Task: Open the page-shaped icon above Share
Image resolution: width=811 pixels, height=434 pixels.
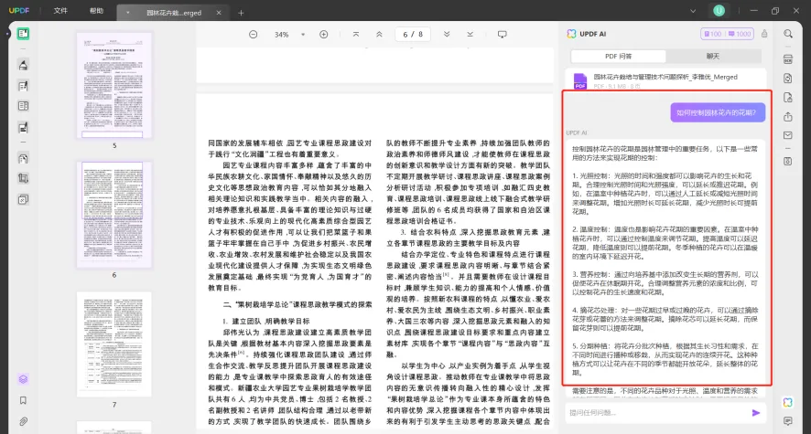Action: 788,98
